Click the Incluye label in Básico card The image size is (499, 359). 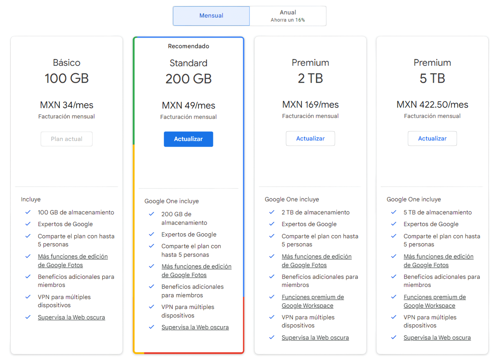[31, 199]
